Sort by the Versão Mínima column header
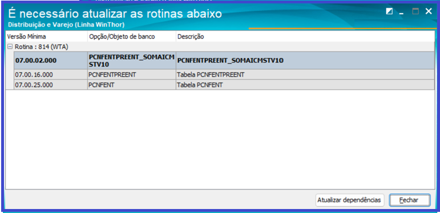Viewport: 440px width, 213px height. (x=47, y=36)
